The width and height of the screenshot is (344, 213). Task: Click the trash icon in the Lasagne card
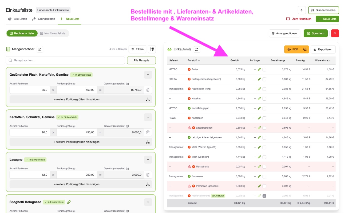[x=148, y=175]
